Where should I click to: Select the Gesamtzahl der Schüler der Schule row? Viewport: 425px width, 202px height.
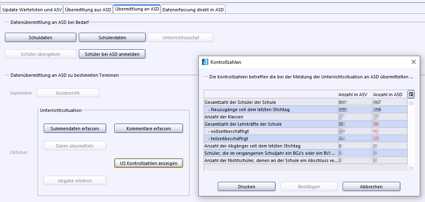point(271,102)
